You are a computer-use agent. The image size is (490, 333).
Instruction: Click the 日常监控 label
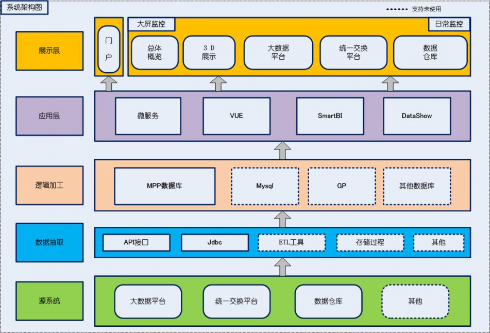(449, 24)
